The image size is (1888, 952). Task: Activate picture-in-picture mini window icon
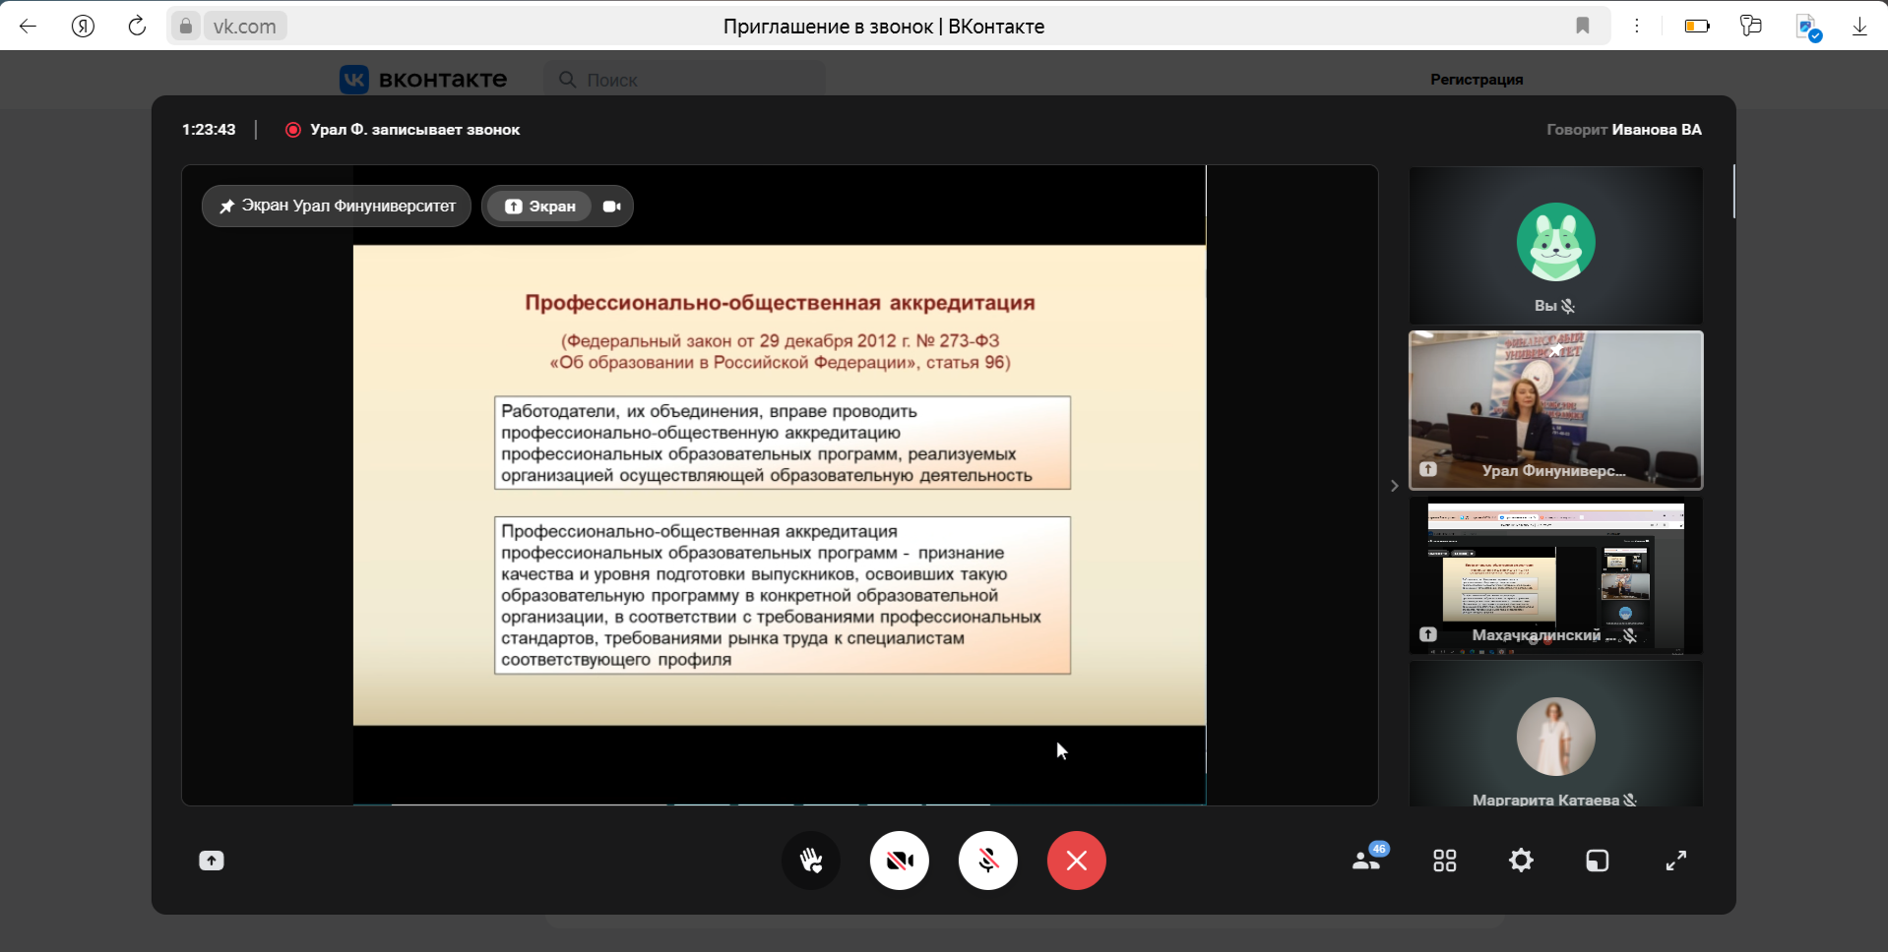pos(1598,862)
